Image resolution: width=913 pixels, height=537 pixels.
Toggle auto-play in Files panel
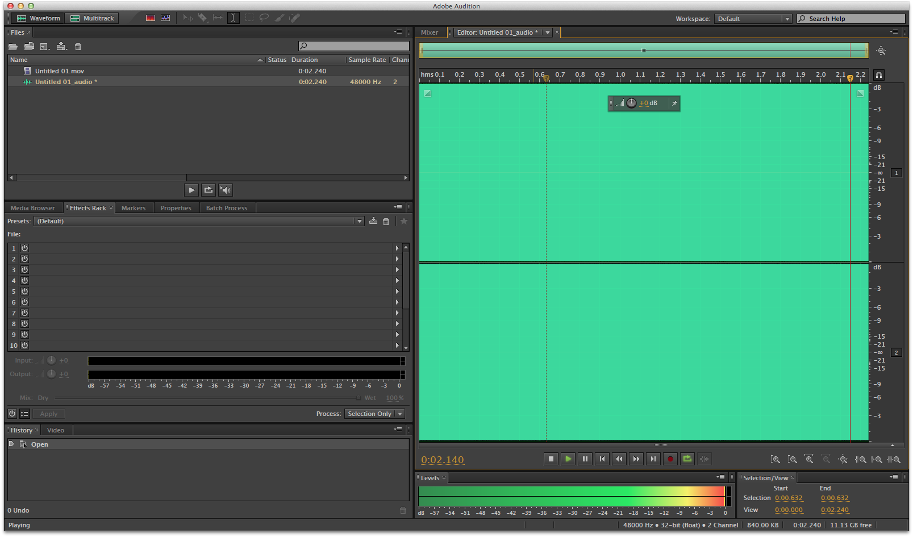pyautogui.click(x=226, y=190)
